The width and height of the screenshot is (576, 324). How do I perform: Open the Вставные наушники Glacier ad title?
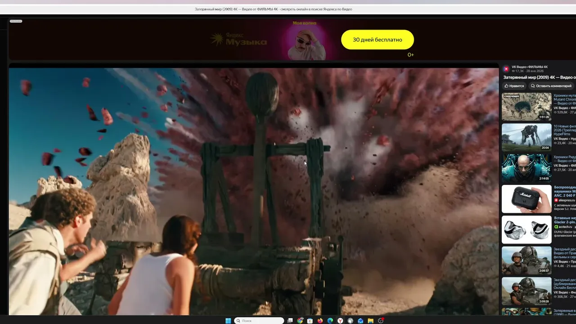point(565,220)
